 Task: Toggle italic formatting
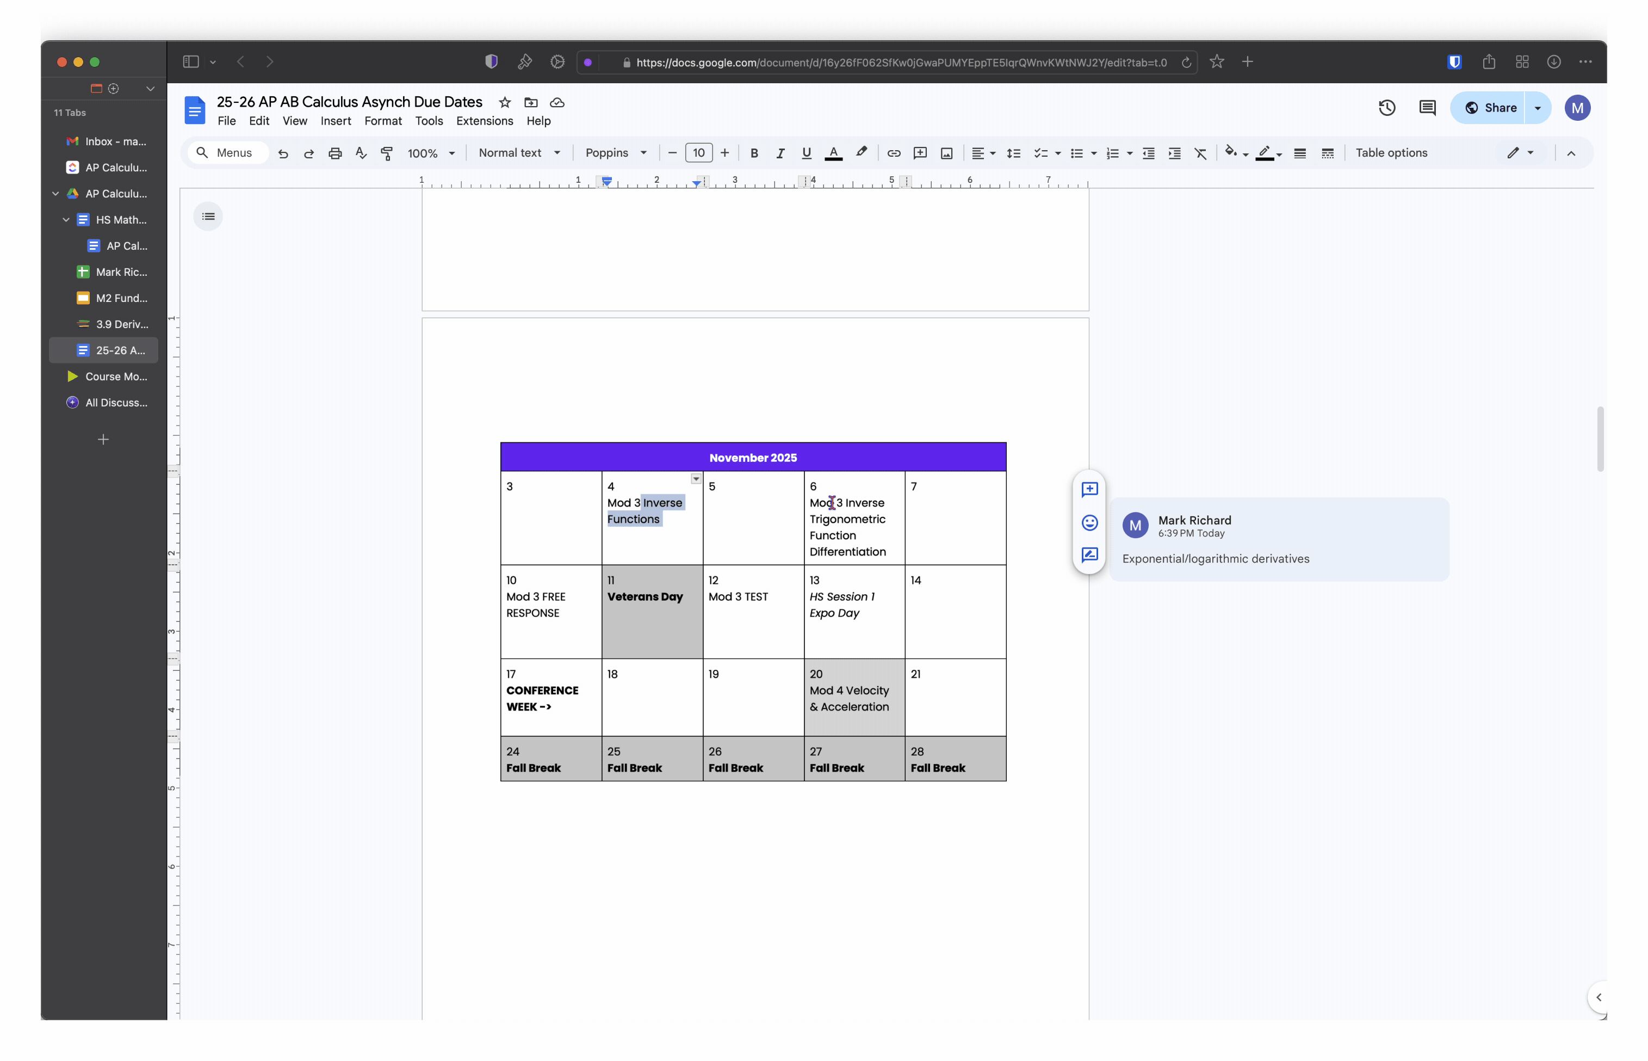pyautogui.click(x=779, y=153)
